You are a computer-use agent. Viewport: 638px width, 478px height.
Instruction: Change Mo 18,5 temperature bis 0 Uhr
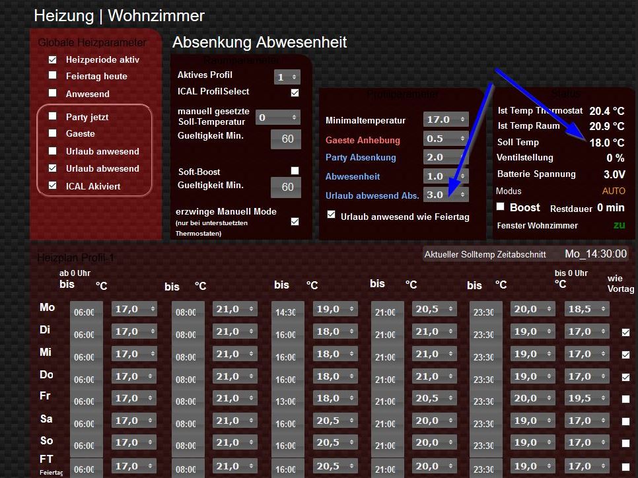587,309
